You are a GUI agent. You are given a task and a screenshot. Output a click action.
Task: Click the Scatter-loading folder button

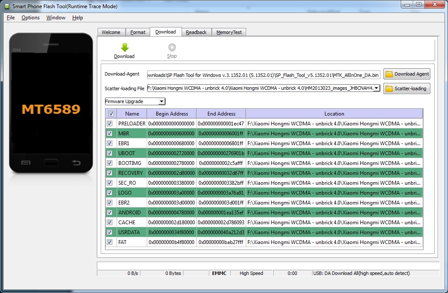pyautogui.click(x=407, y=89)
